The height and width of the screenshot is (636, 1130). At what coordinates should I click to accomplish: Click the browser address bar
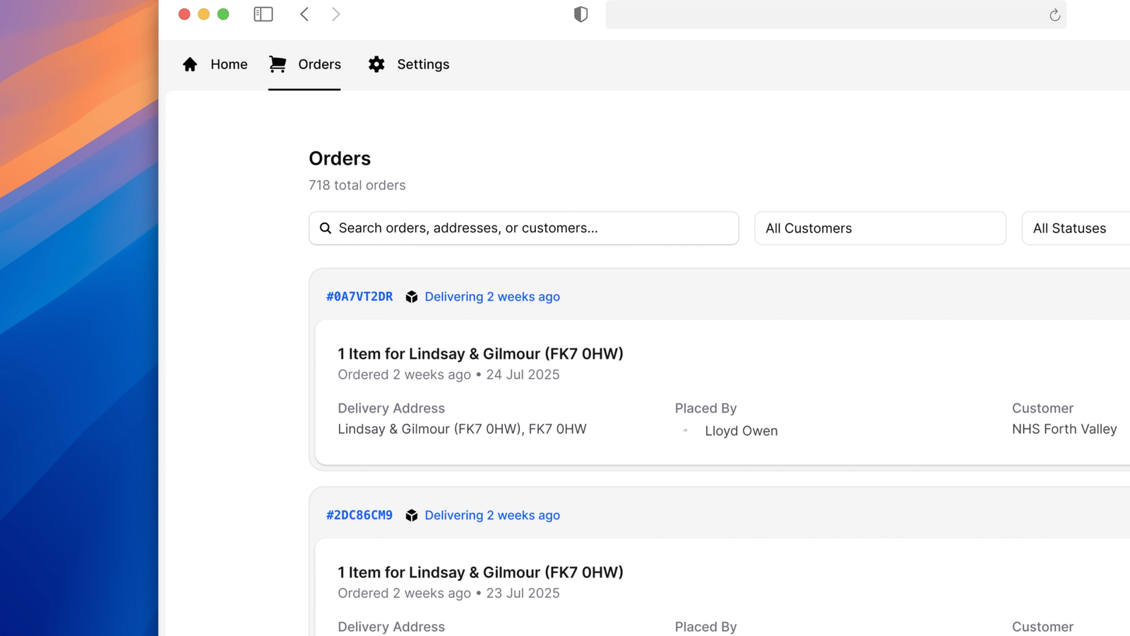(x=836, y=15)
